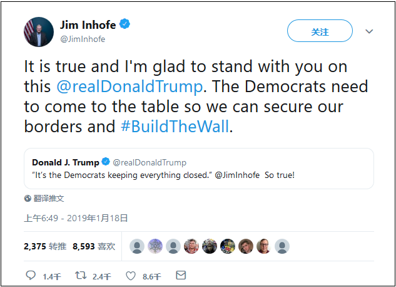The width and height of the screenshot is (396, 287).
Task: Click the reply speech bubble icon
Action: 31,275
